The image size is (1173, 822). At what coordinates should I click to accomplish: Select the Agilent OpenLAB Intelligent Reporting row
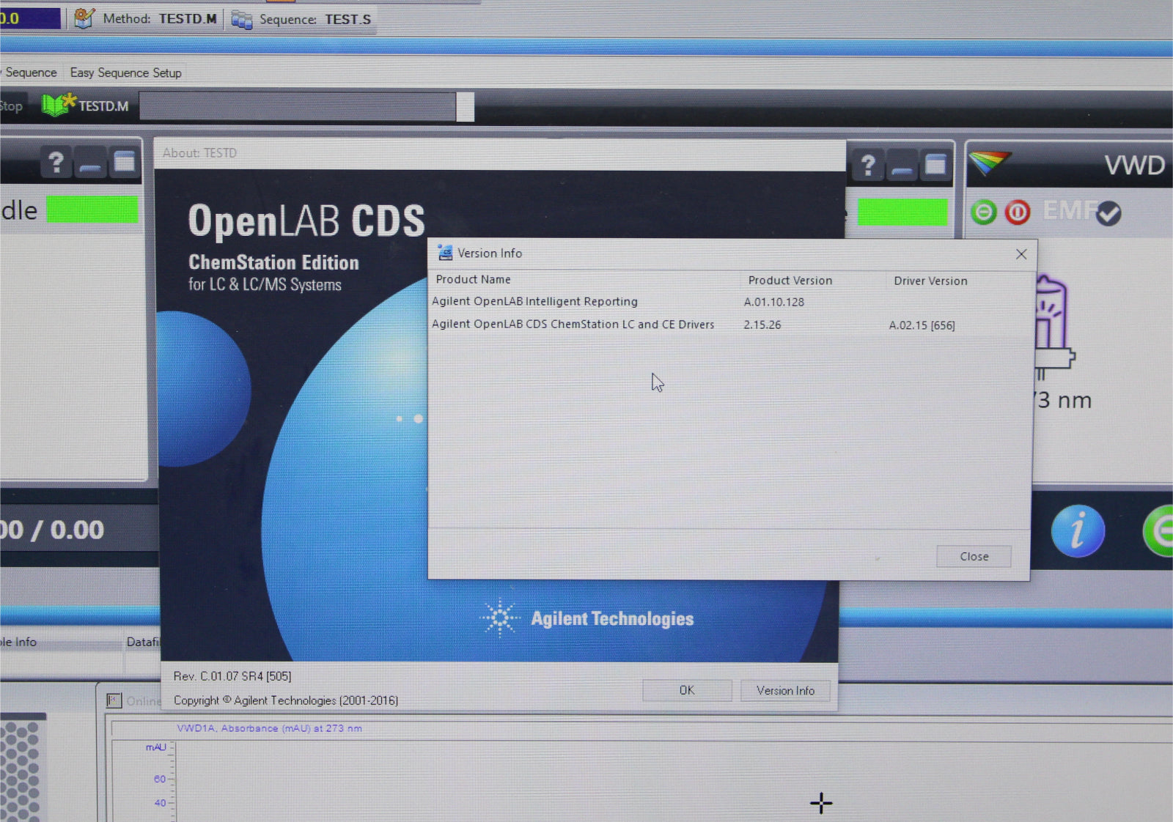pyautogui.click(x=729, y=302)
